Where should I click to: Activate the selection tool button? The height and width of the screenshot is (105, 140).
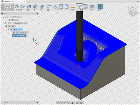(100, 7)
